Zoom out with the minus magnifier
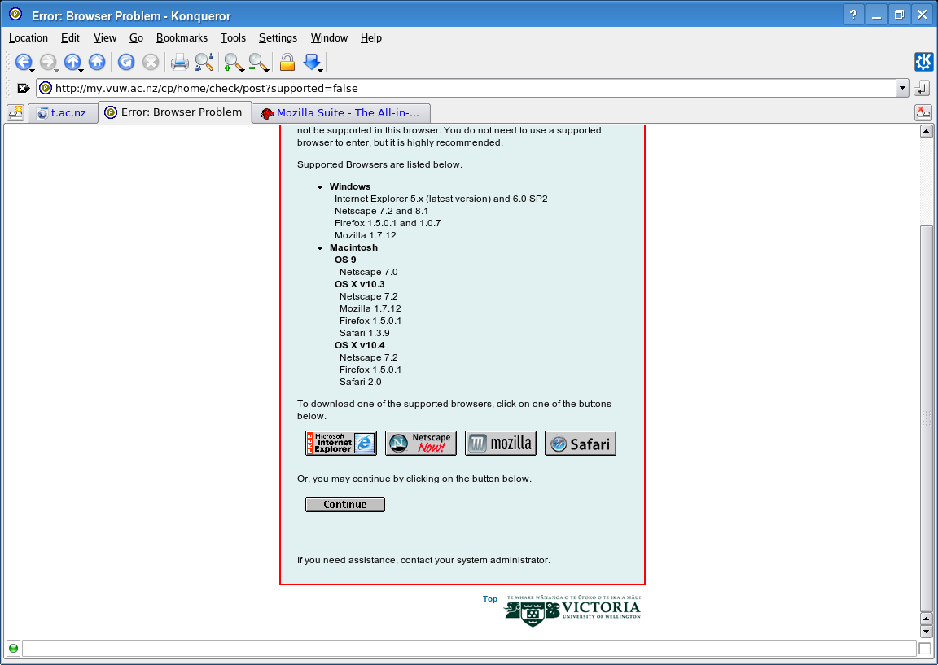Screen dimensions: 938x665 click(258, 62)
